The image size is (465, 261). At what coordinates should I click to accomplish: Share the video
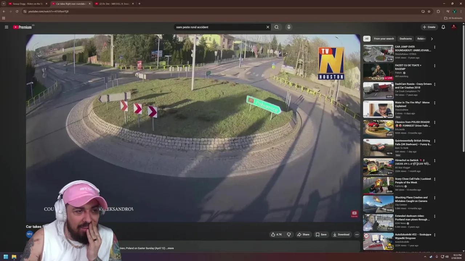pyautogui.click(x=303, y=235)
